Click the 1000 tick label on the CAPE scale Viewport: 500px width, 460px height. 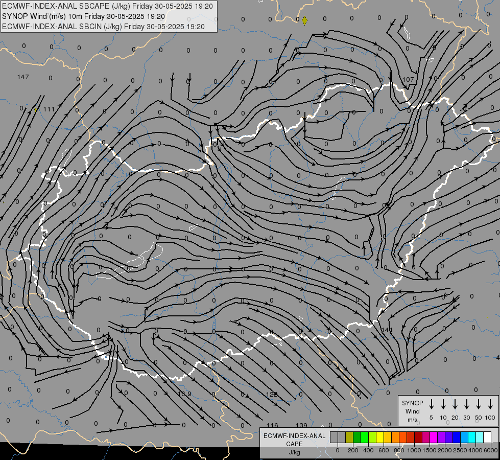[414, 450]
